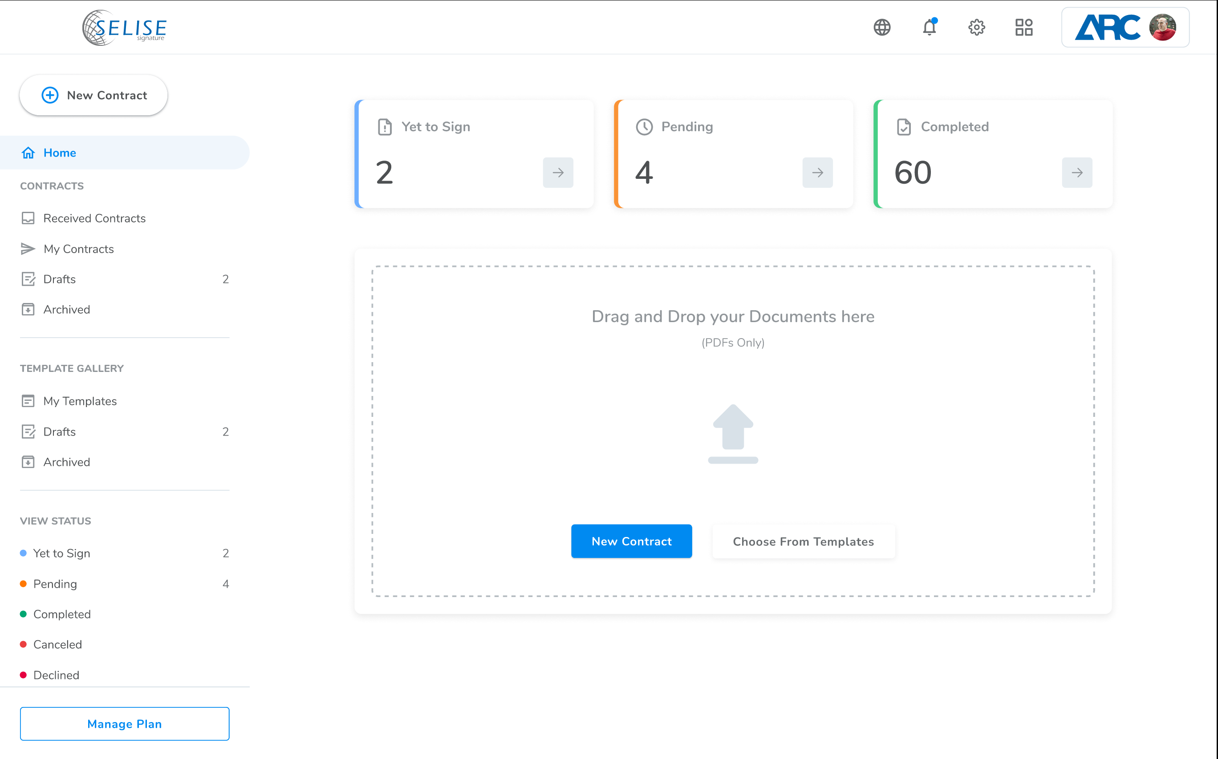Image resolution: width=1218 pixels, height=759 pixels.
Task: Click the upload arrow icon
Action: [733, 434]
